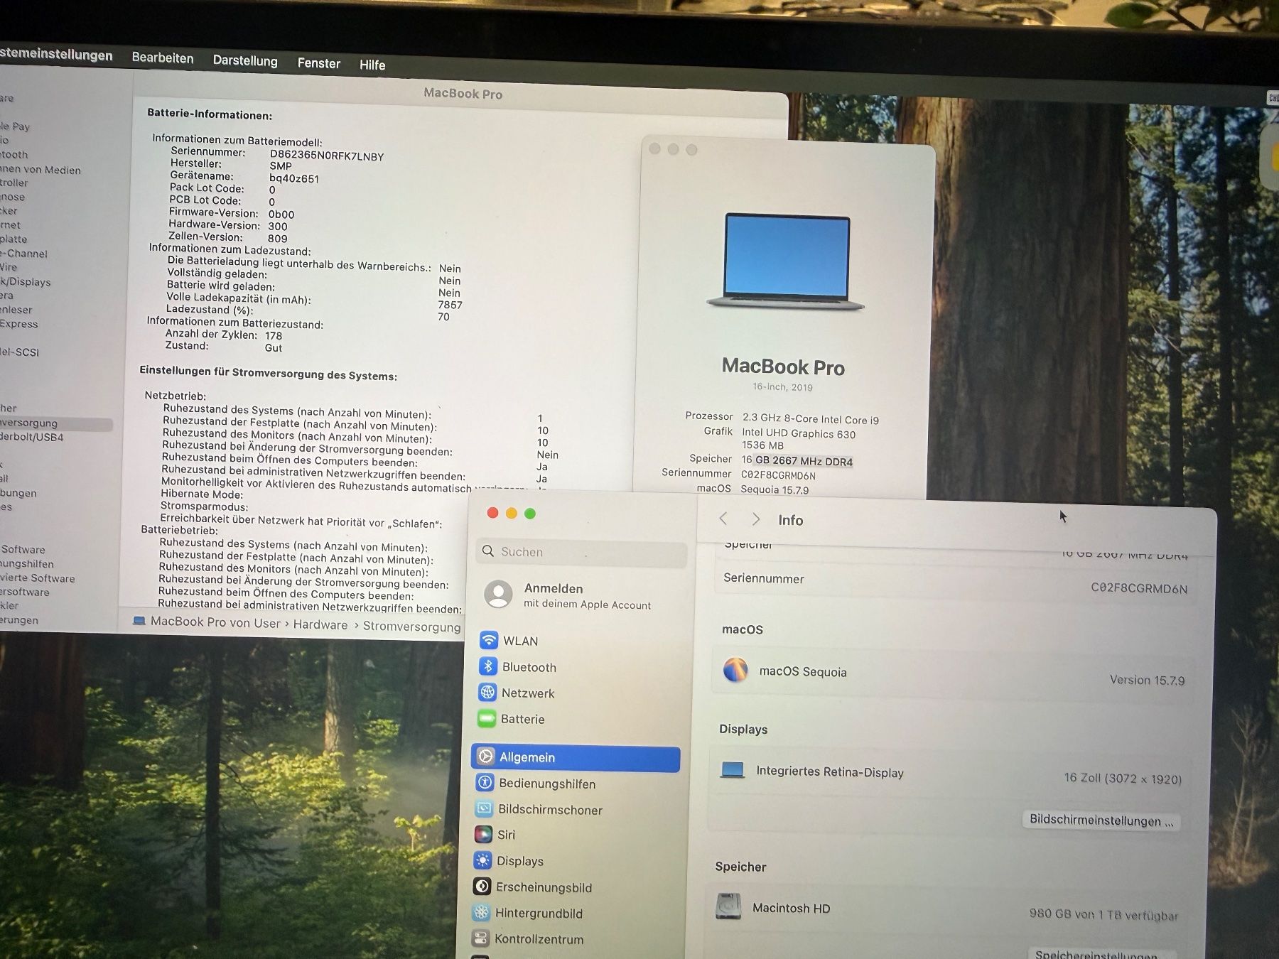Click the Macintosh HD drive icon
This screenshot has width=1279, height=959.
click(728, 906)
